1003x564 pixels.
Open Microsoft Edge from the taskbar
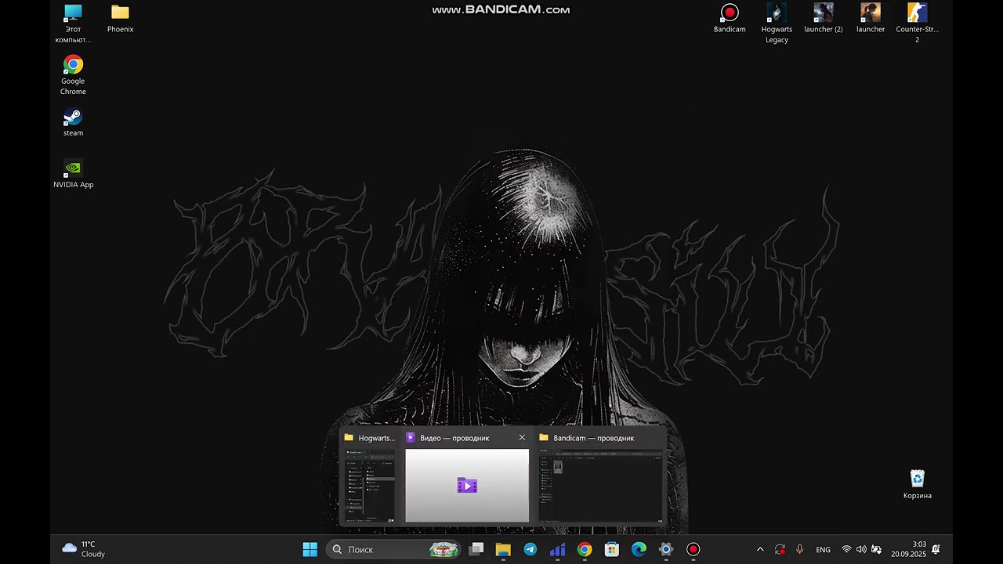point(639,549)
